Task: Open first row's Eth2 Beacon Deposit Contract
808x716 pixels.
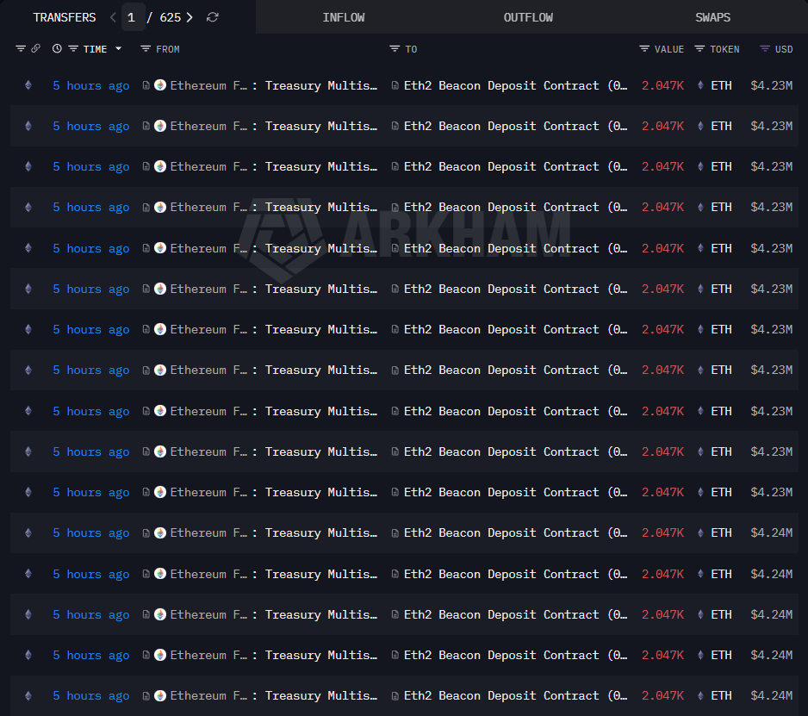Action: pyautogui.click(x=508, y=85)
